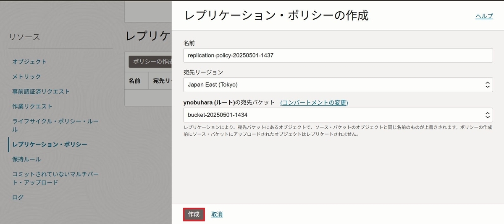Click the ynobuhara (ルート)の宛先バケット label
Viewport: 504px width, 224px height.
click(x=229, y=102)
